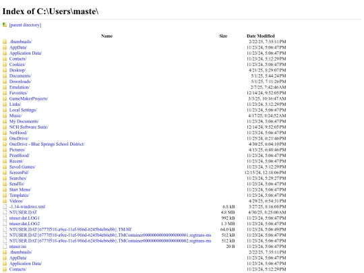Viewport: 364px width, 273px height.
Task: Click the heading Index of C:\Users\maste\
Action: [51, 11]
